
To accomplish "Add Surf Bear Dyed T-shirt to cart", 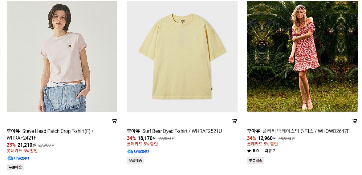I will [234, 121].
